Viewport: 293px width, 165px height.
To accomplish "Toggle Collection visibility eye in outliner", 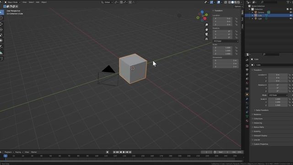I will (x=291, y=9).
